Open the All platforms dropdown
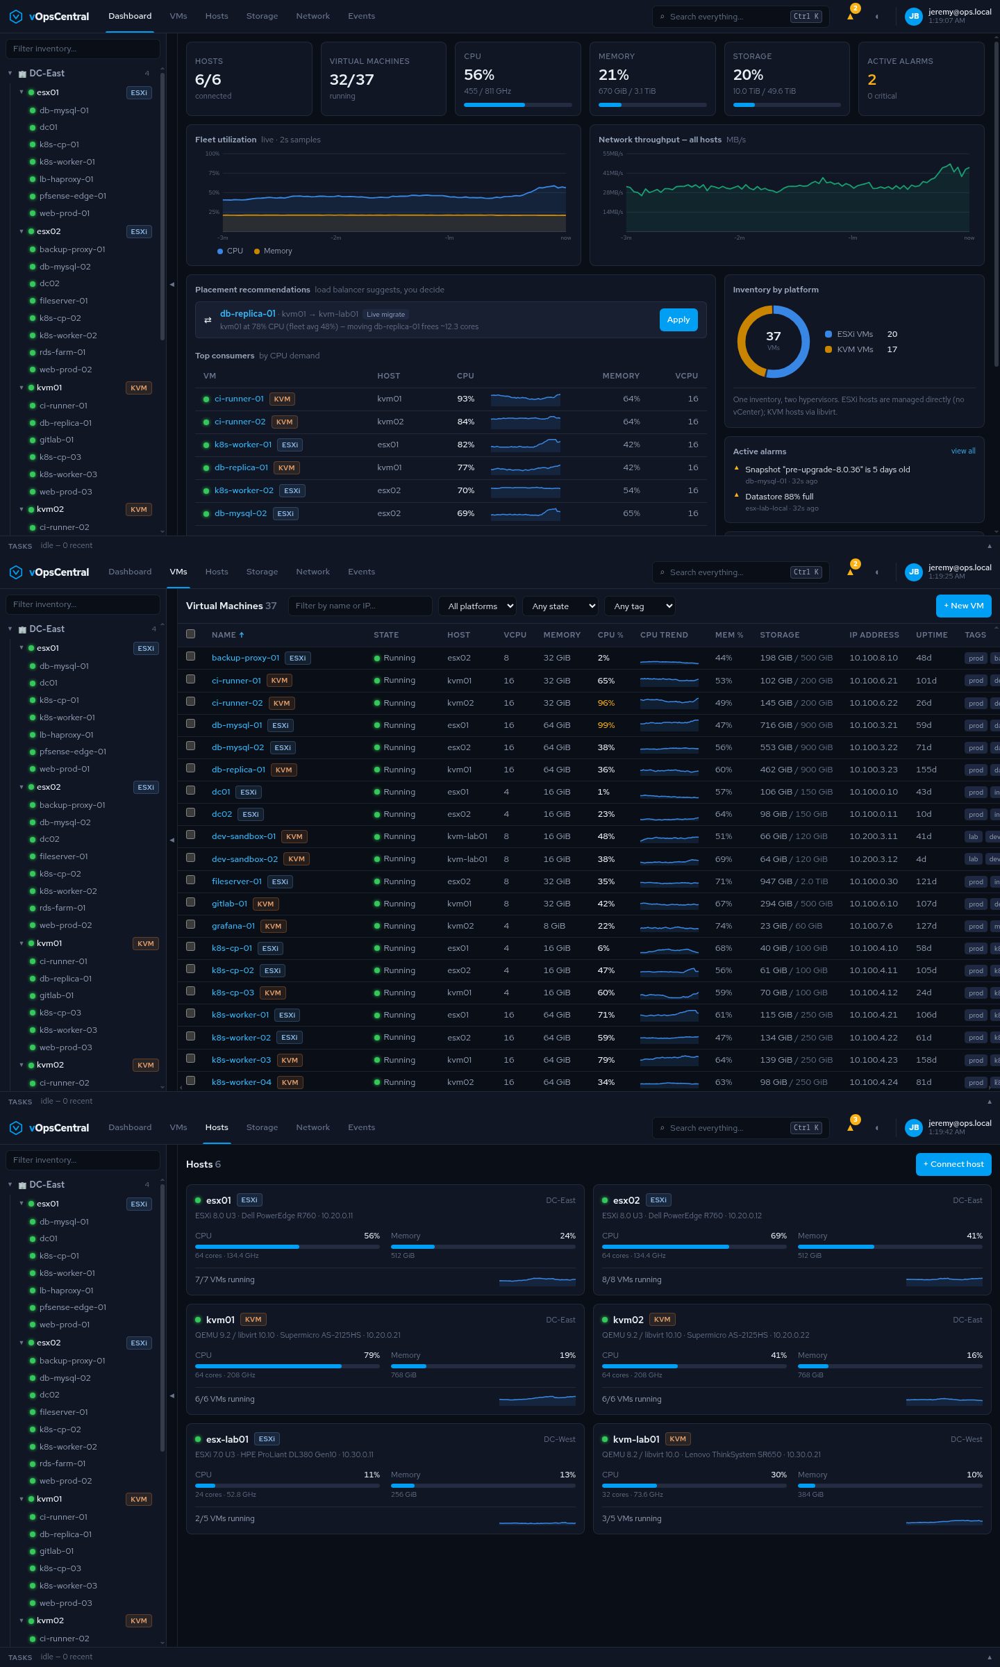This screenshot has width=1000, height=1667. (x=477, y=606)
